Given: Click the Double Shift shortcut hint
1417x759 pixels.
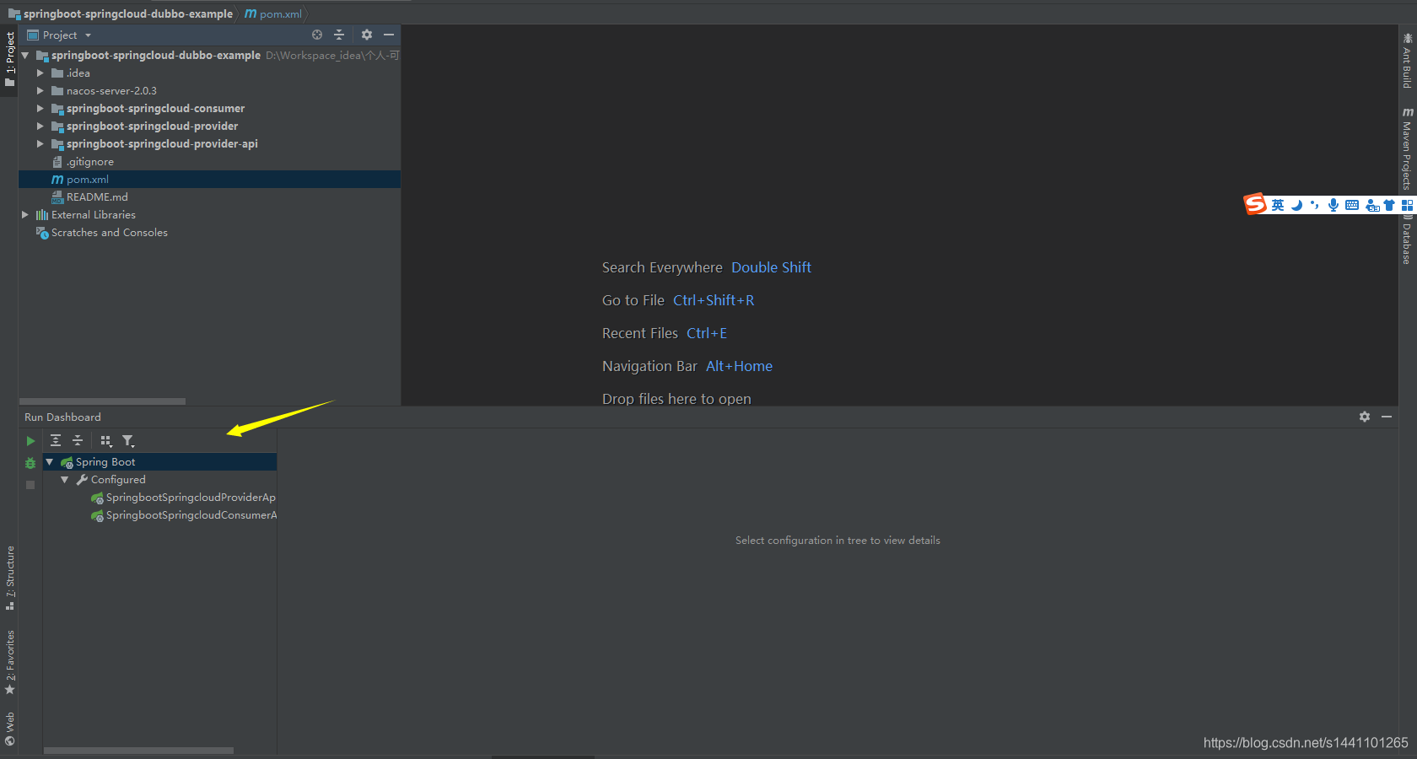Looking at the screenshot, I should 771,267.
